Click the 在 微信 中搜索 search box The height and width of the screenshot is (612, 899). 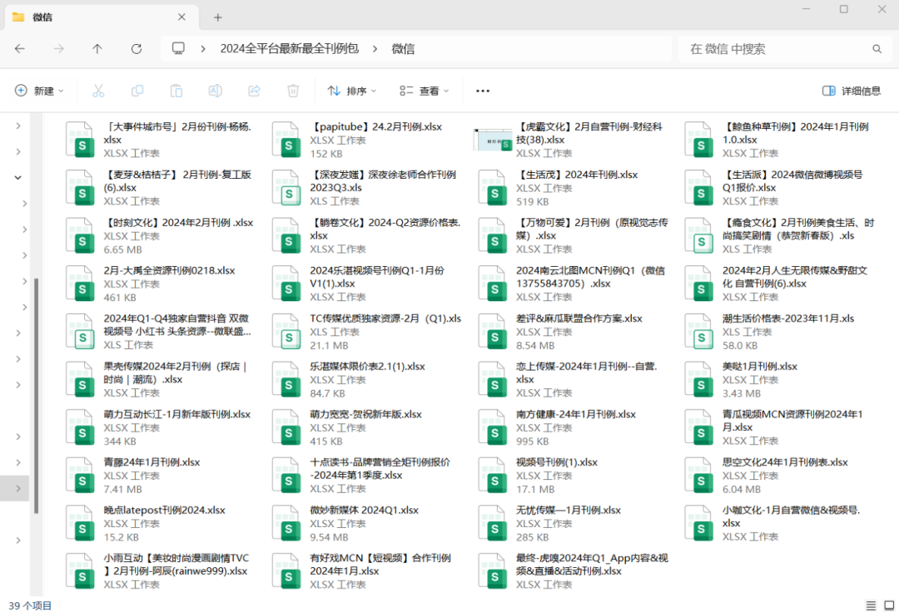784,49
